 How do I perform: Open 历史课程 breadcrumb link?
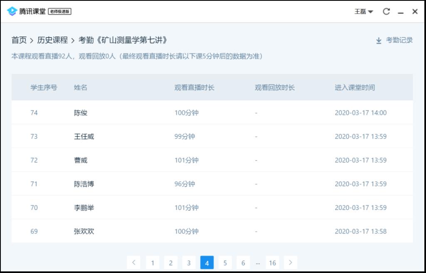click(52, 40)
